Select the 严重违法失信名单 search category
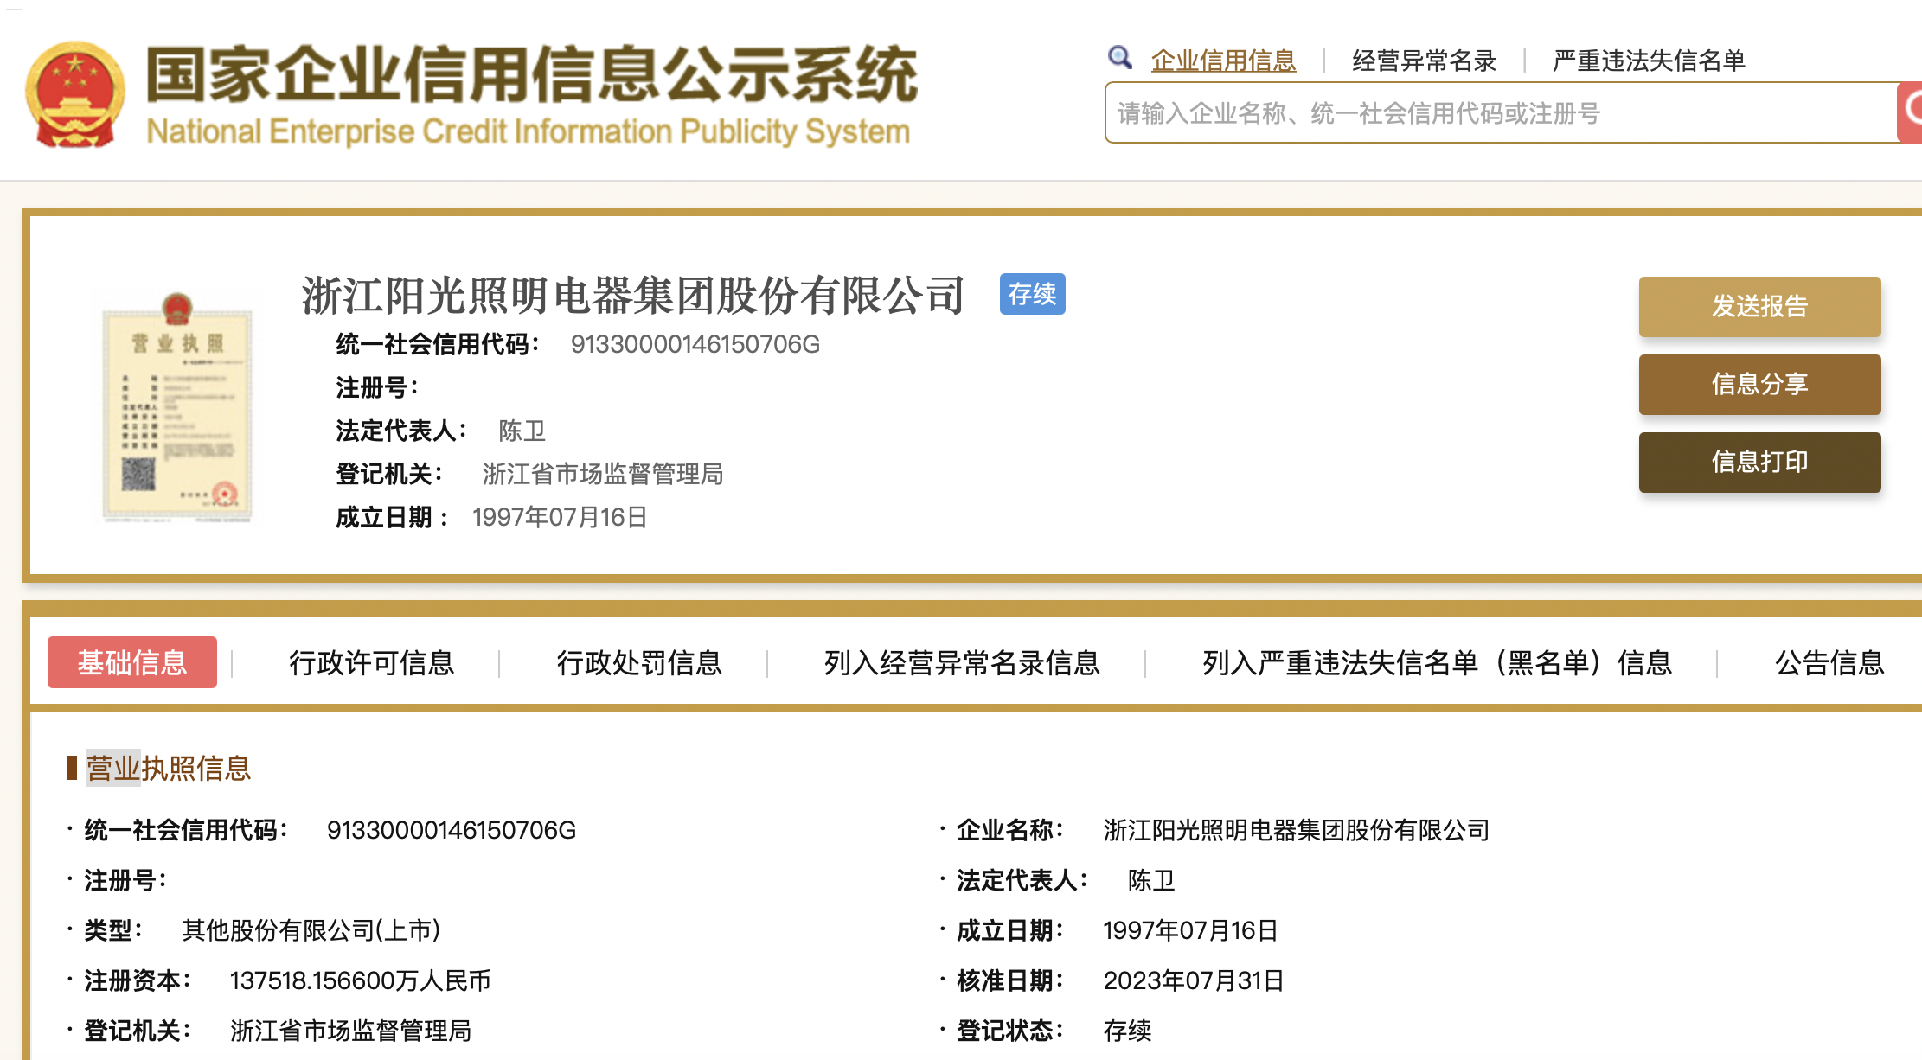The width and height of the screenshot is (1922, 1060). 1649,61
